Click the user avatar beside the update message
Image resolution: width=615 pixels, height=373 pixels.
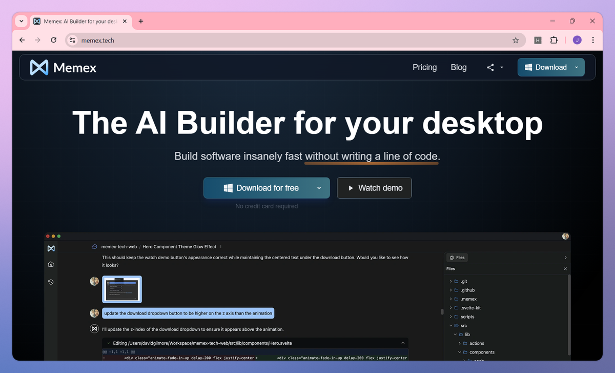pos(94,313)
